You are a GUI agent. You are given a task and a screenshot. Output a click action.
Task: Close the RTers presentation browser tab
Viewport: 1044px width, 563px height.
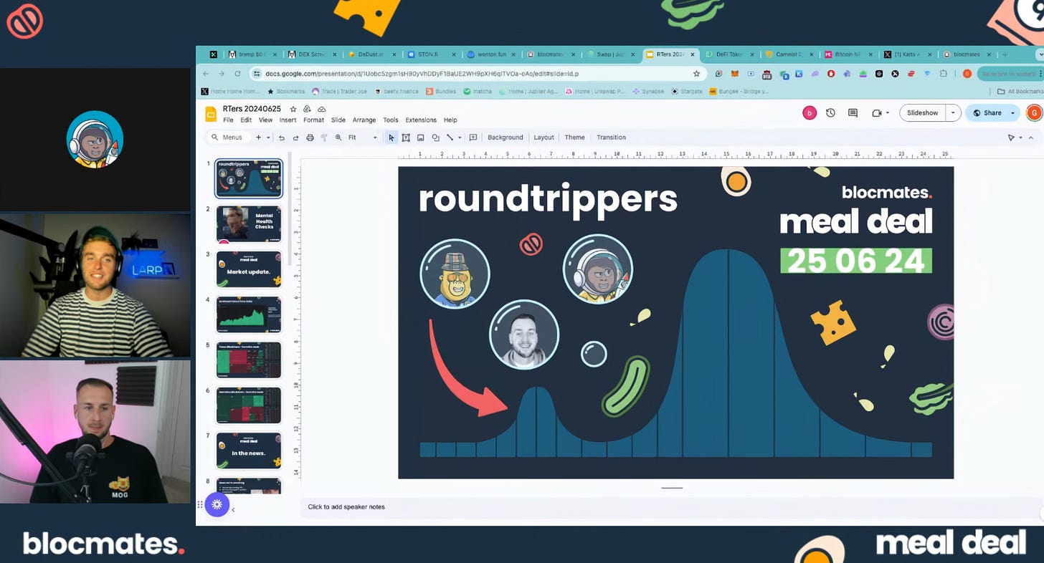[693, 54]
